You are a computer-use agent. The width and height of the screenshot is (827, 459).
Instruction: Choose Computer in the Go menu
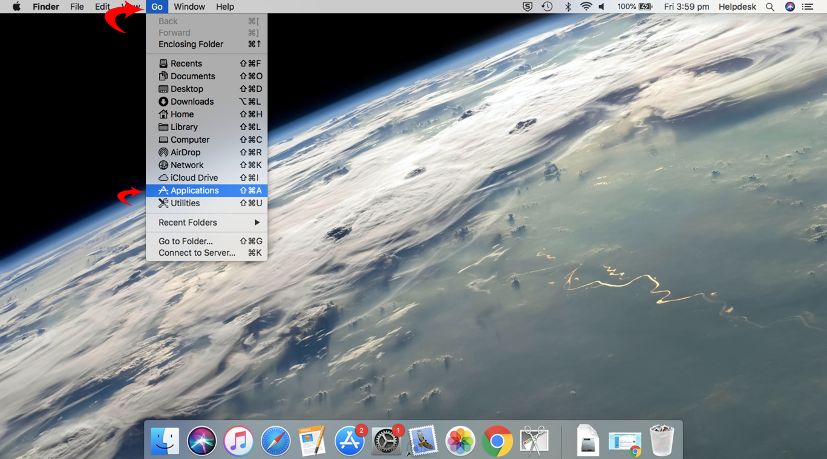click(207, 140)
